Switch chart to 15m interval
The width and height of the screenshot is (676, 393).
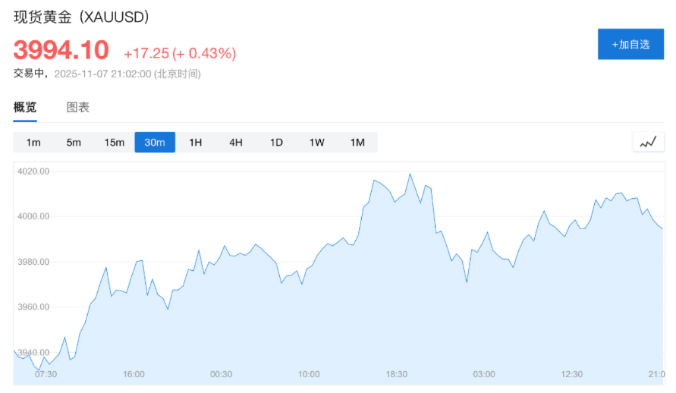(x=114, y=143)
